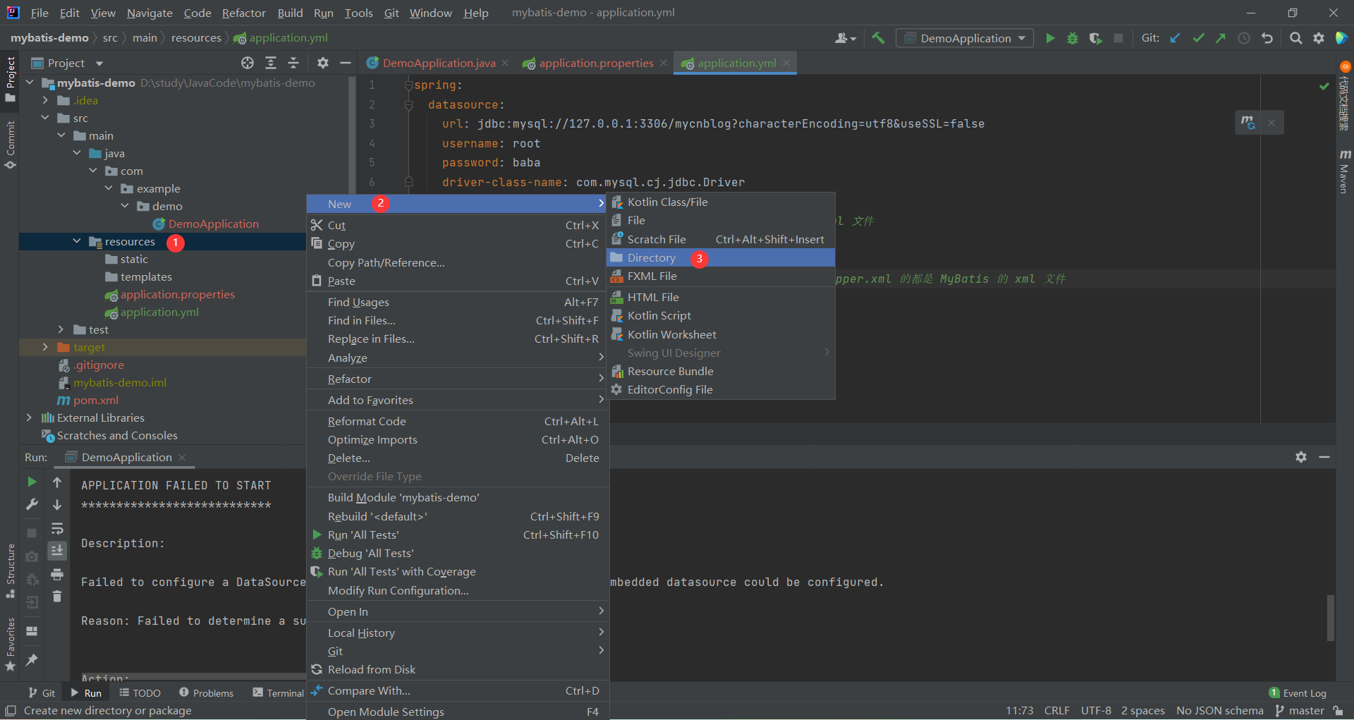Select Copy Path/Reference in the context menu
The width and height of the screenshot is (1354, 720).
(x=458, y=262)
